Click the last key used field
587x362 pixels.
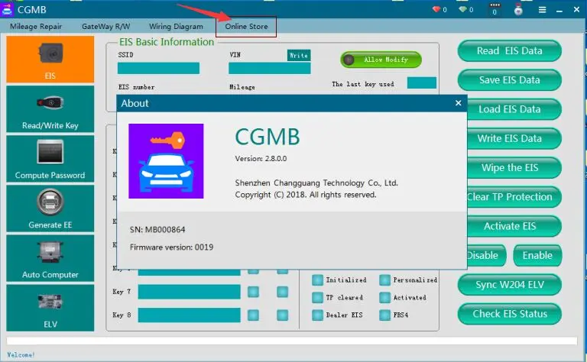point(422,83)
